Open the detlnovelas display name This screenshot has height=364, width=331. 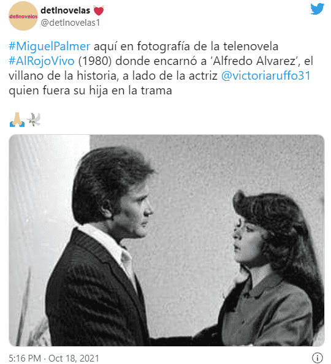[x=65, y=10]
